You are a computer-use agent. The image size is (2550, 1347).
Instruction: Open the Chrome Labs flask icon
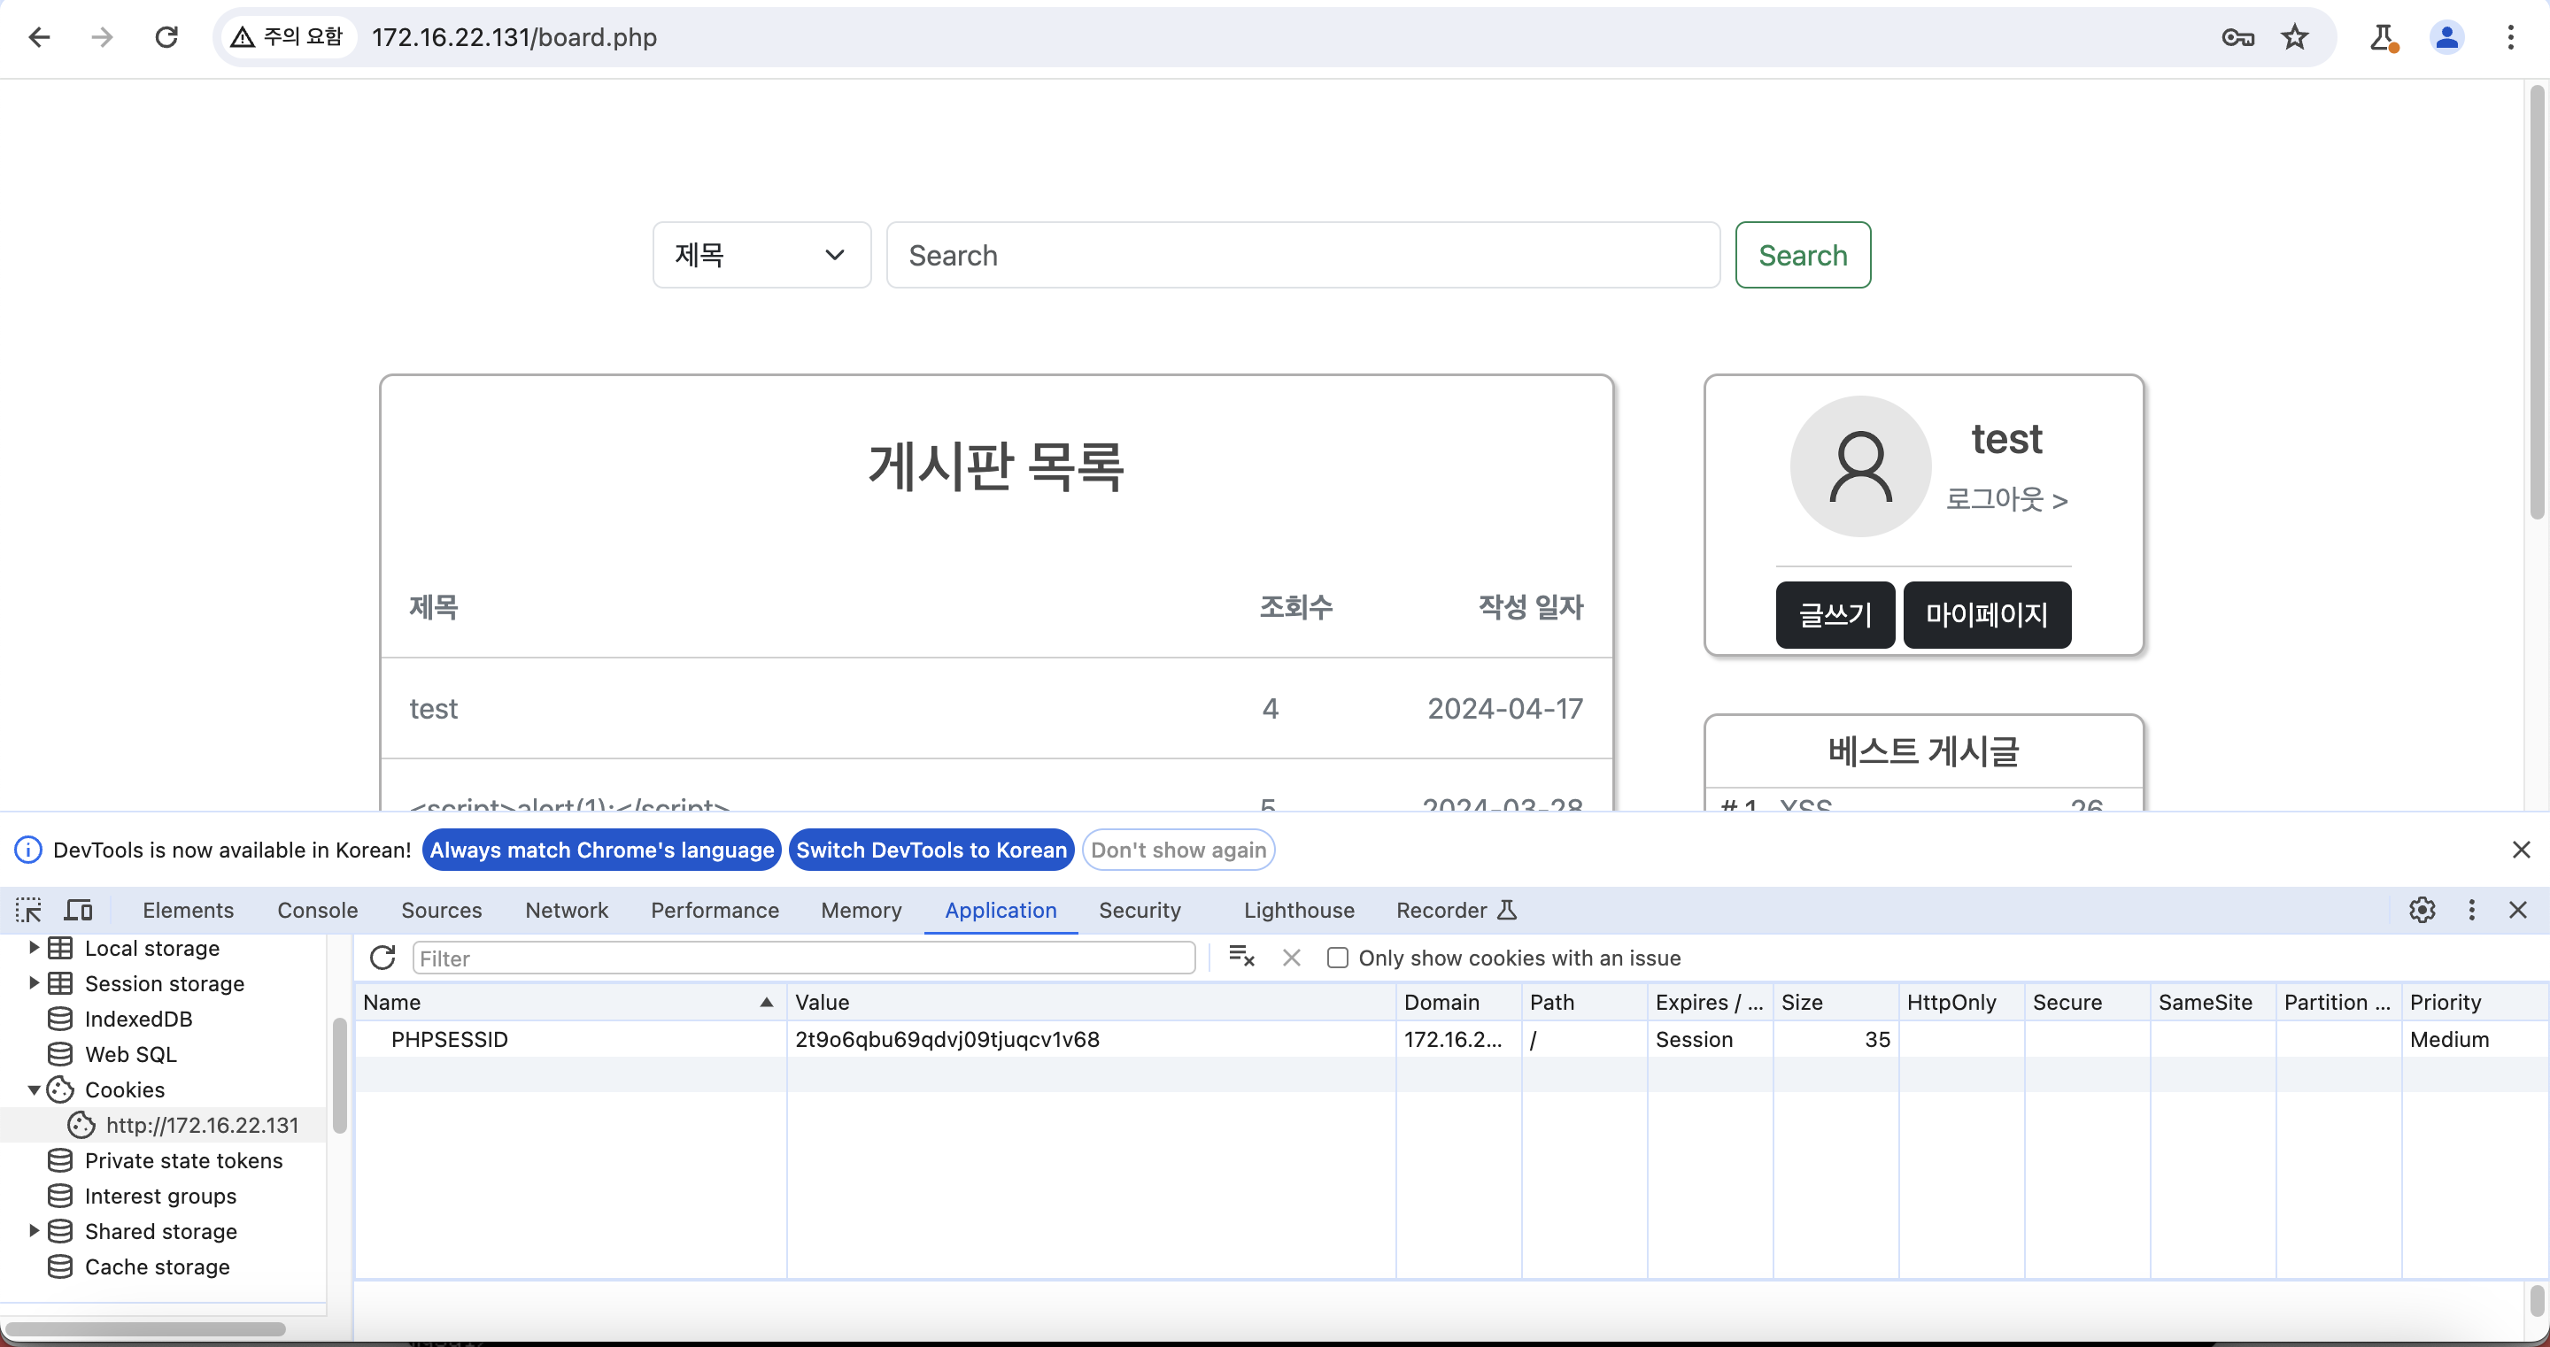pyautogui.click(x=2383, y=37)
